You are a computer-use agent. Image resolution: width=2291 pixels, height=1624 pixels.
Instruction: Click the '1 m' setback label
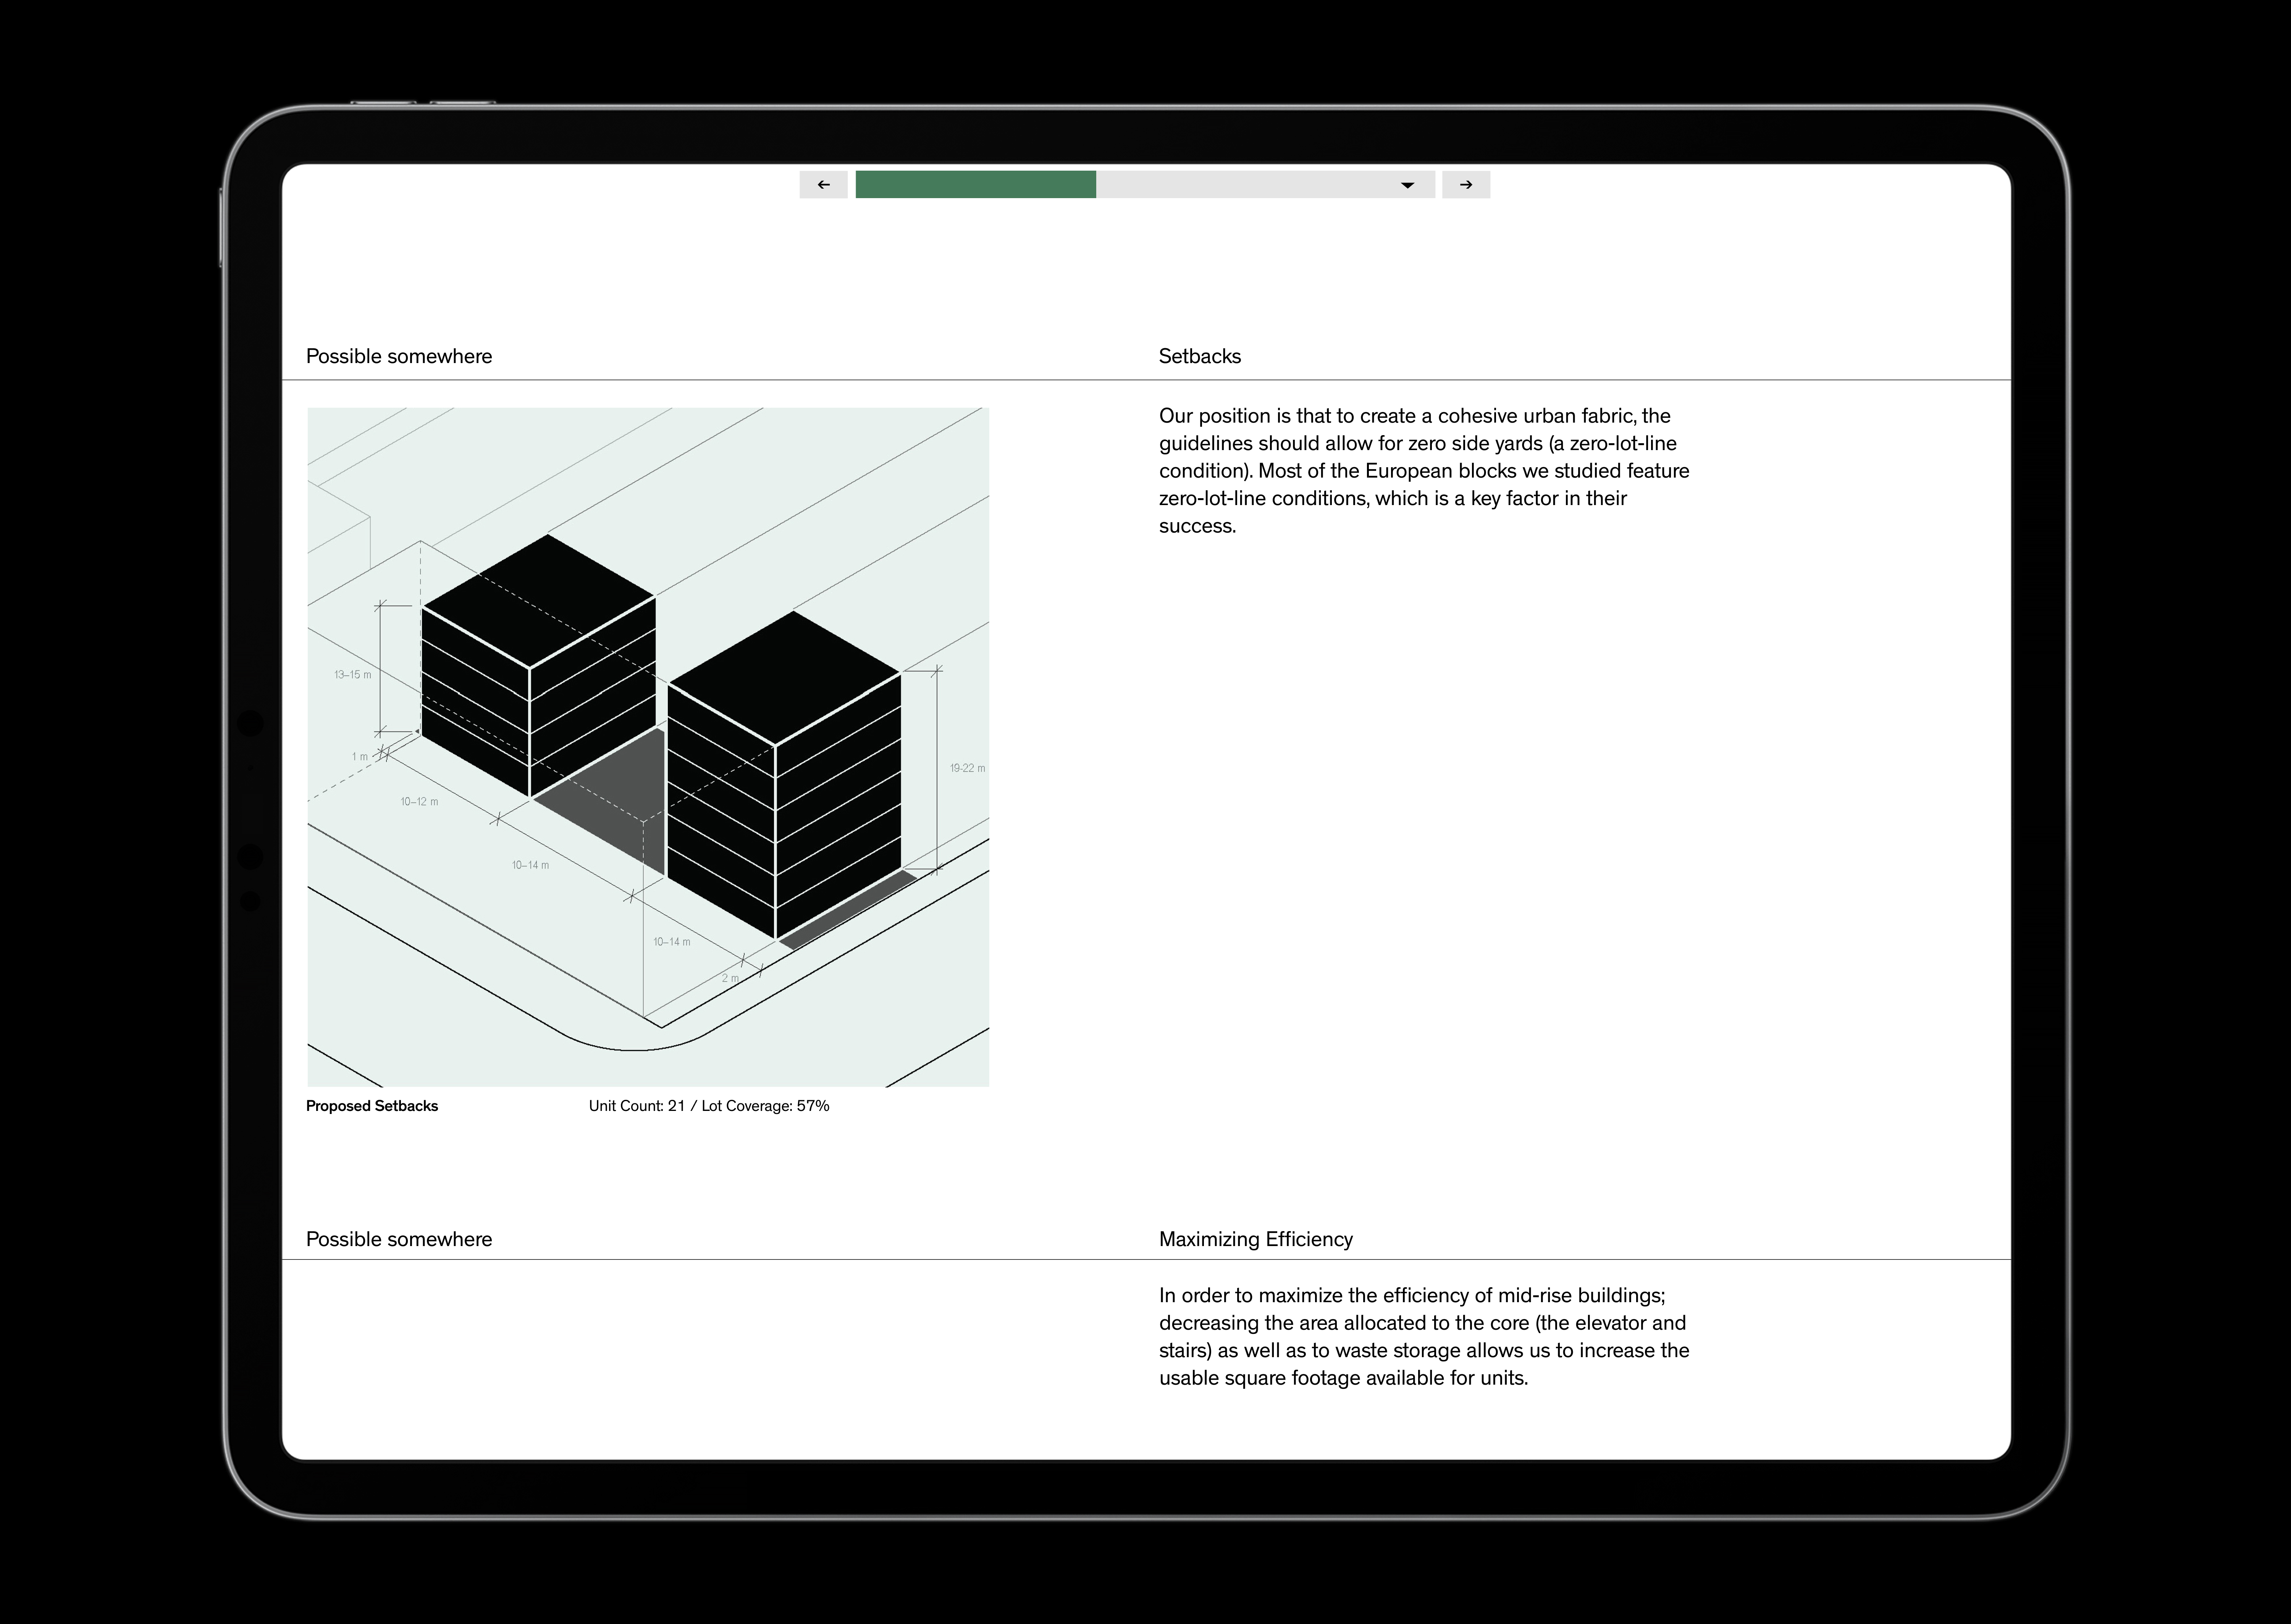coord(360,757)
